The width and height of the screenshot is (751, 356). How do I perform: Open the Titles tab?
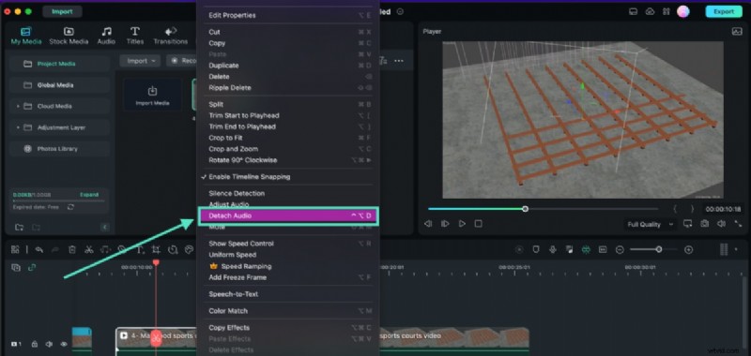click(135, 36)
